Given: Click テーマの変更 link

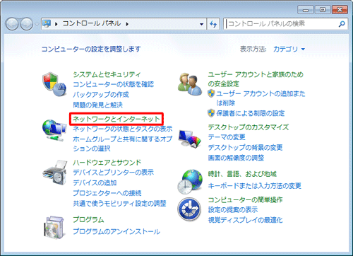Looking at the screenshot, I should (x=227, y=137).
